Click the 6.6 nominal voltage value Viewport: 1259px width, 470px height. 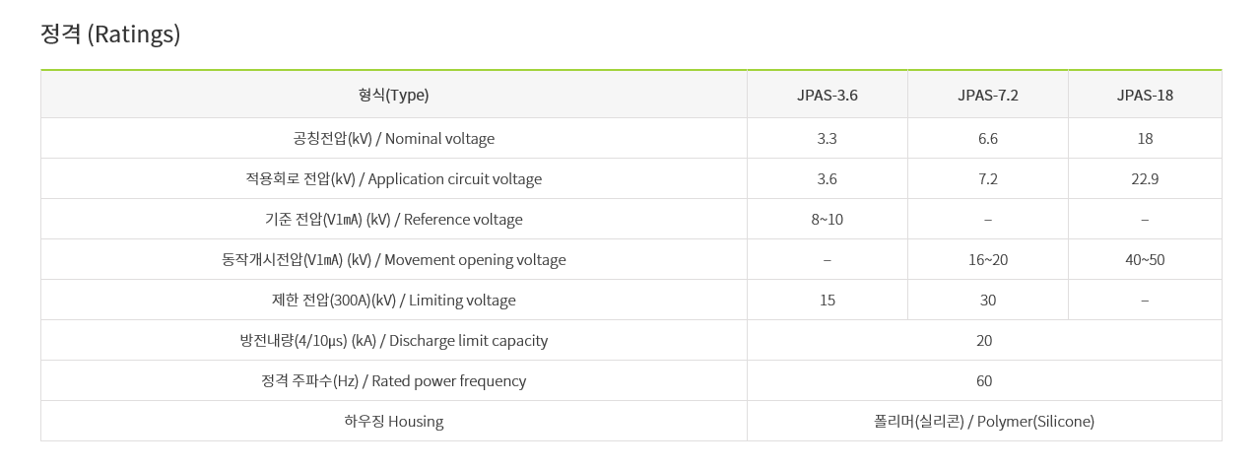pos(987,139)
